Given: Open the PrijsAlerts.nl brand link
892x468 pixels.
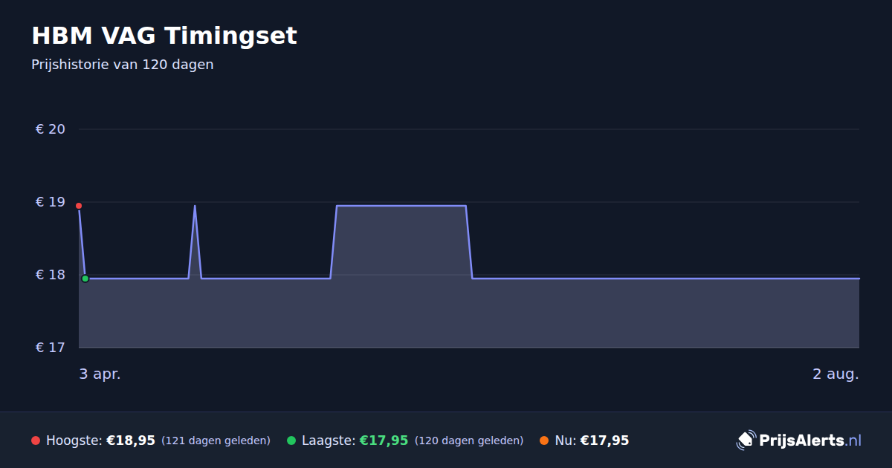Looking at the screenshot, I should pos(799,441).
